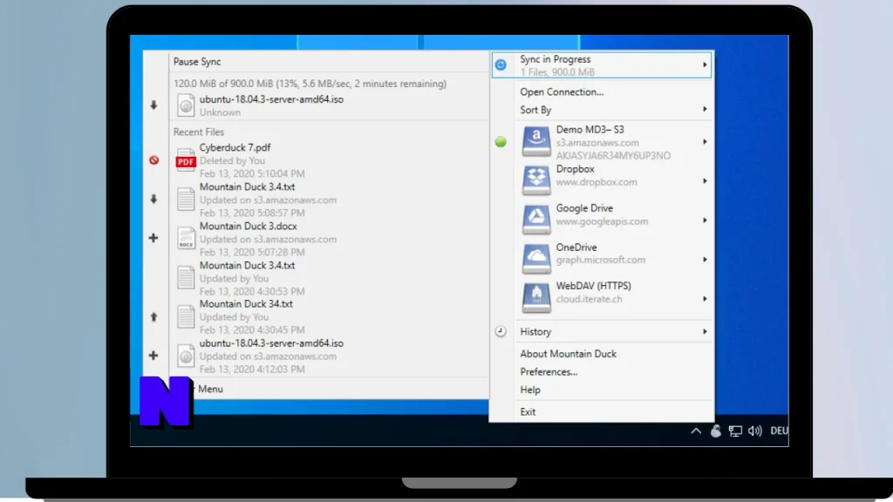Image resolution: width=893 pixels, height=502 pixels.
Task: Expand the Demo MD3– S3 submenu arrow
Action: tap(705, 142)
